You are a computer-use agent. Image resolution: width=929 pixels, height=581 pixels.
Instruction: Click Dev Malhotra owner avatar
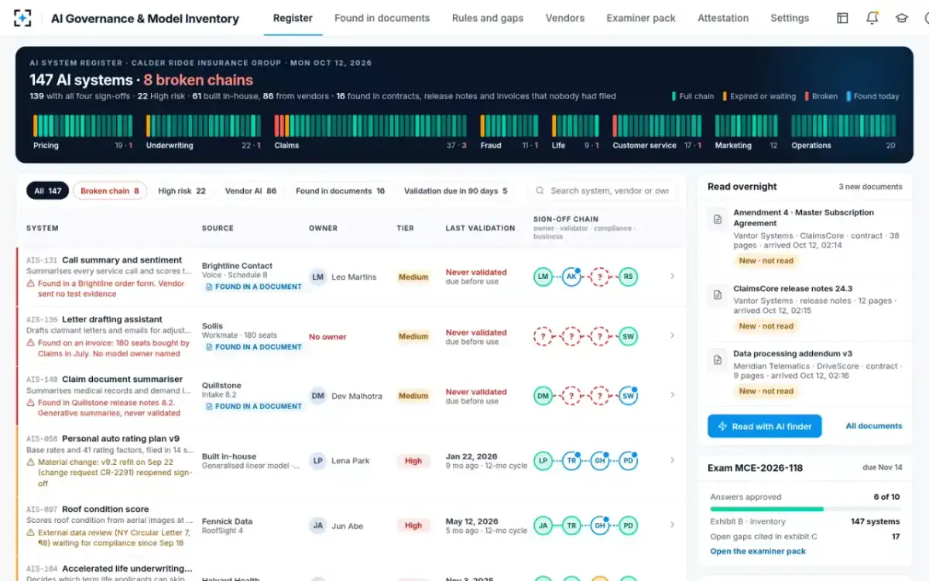pos(317,396)
